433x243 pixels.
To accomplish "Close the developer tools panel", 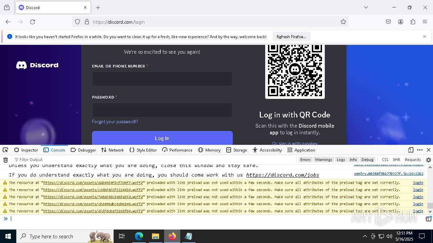I will click(x=429, y=150).
